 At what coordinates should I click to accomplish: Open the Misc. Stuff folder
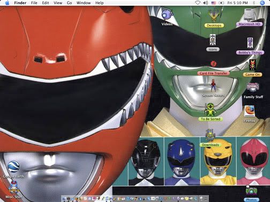tap(14, 188)
